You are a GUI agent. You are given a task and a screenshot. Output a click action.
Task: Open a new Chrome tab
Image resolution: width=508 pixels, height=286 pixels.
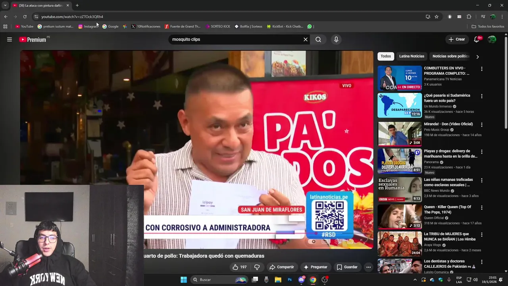click(77, 6)
